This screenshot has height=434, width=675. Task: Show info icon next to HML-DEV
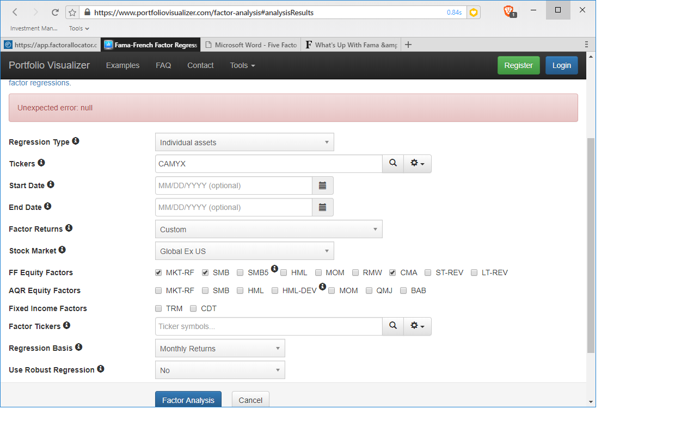tap(322, 286)
